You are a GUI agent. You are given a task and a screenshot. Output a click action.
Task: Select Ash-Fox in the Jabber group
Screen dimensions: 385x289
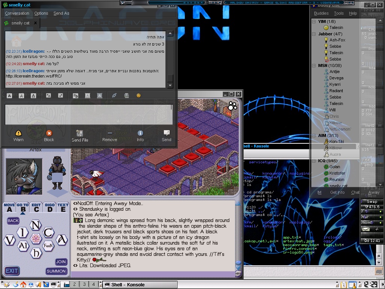pyautogui.click(x=337, y=40)
